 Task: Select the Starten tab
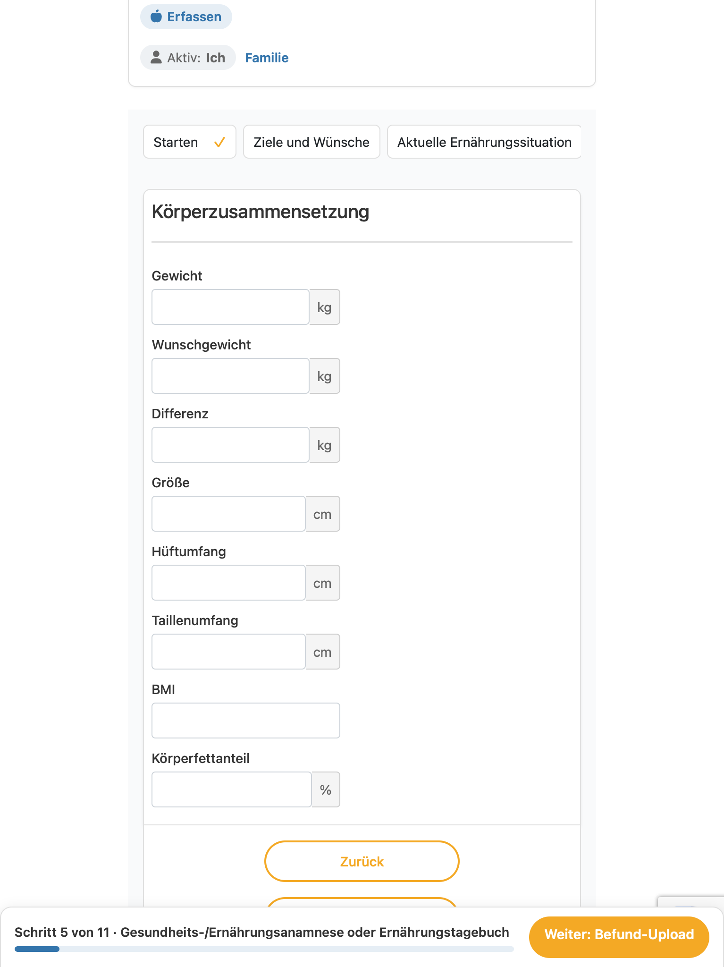pos(190,142)
